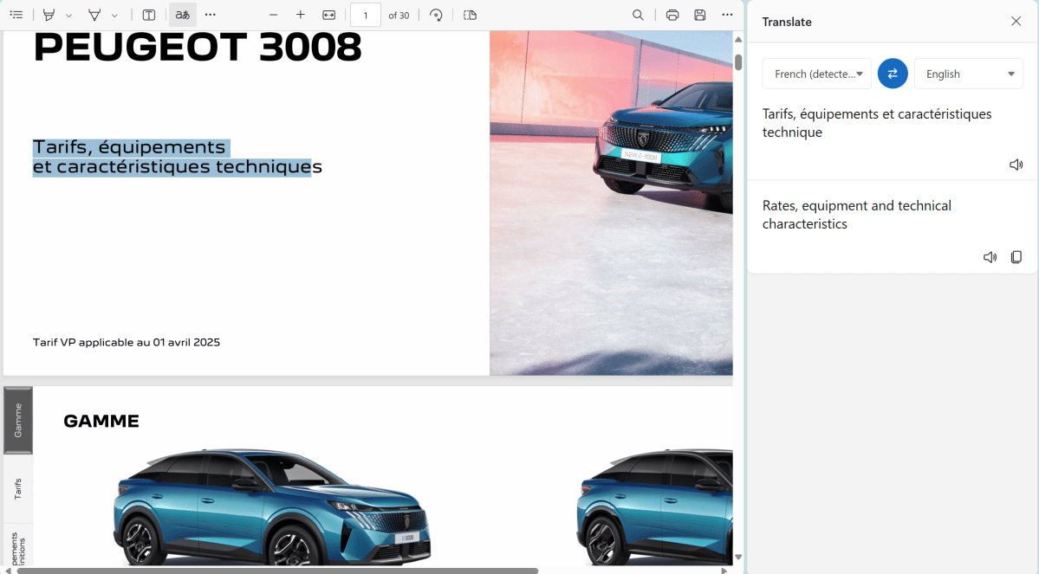Click the horizontal scrollbar thumb
The height and width of the screenshot is (574, 1039).
277,570
